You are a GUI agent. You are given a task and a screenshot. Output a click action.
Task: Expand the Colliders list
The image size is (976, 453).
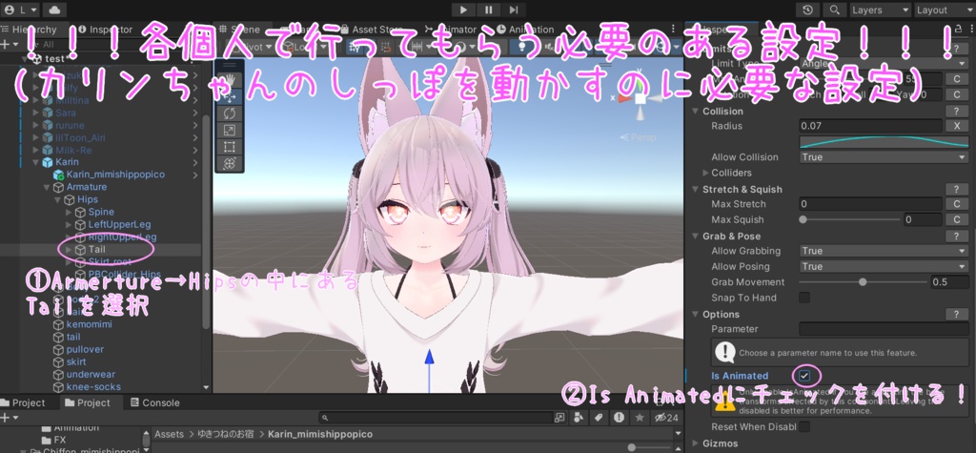[x=705, y=173]
